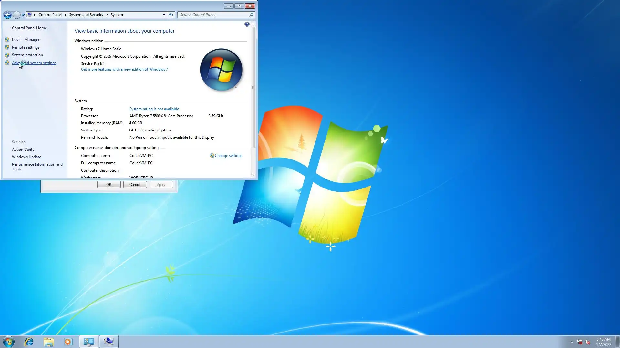620x348 pixels.
Task: Open Device Manager from the sidebar
Action: (26, 40)
